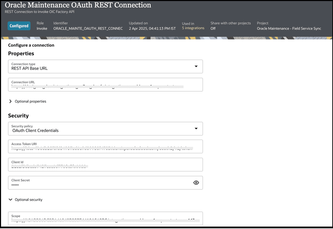Click the ORACLE_MAINTE_OAUTH_REST_CONNEC identifier text

click(x=88, y=28)
